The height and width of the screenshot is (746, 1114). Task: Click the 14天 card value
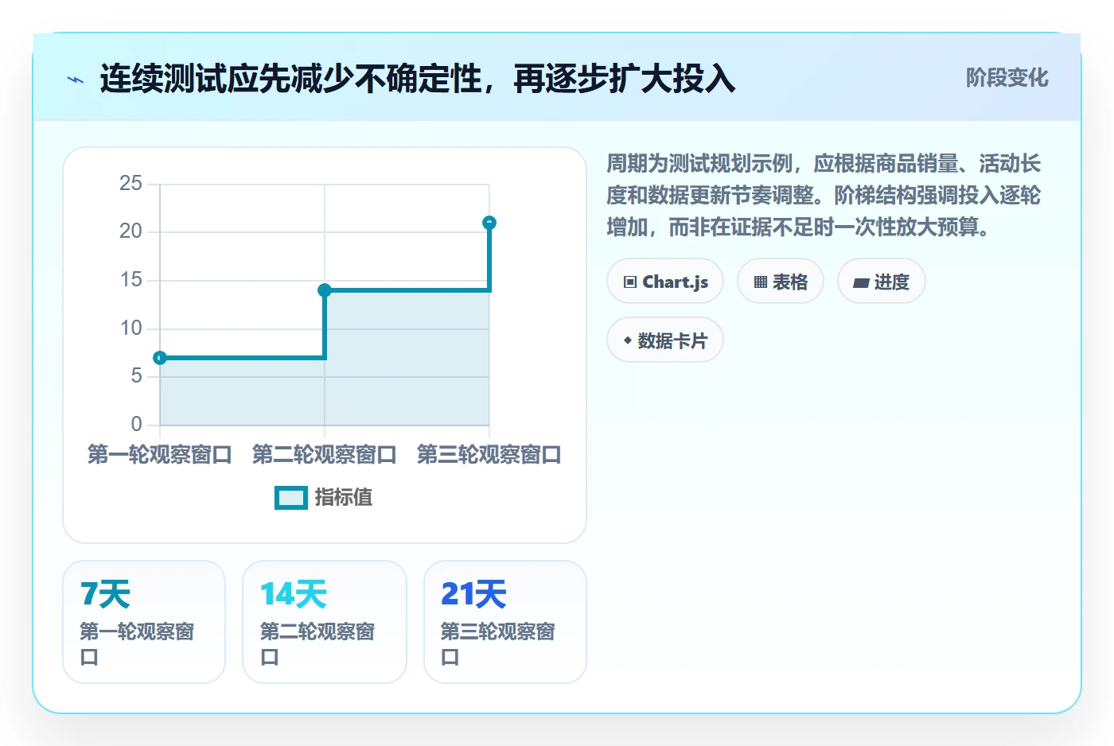coord(294,594)
